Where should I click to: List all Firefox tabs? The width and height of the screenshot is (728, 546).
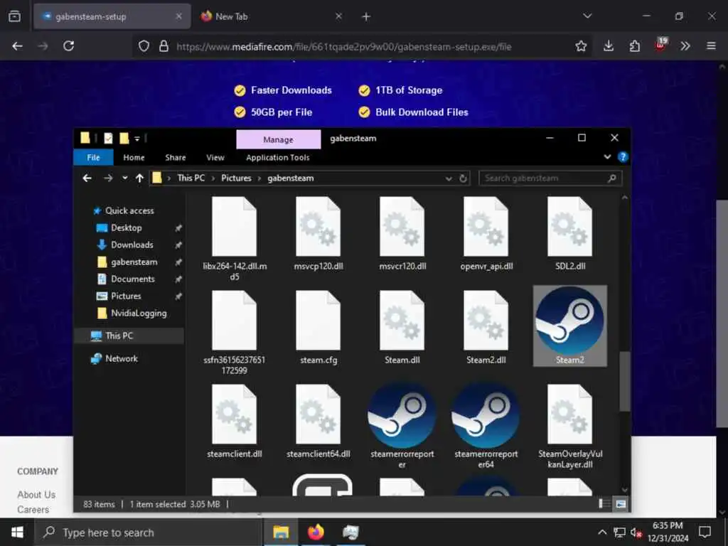pos(587,16)
